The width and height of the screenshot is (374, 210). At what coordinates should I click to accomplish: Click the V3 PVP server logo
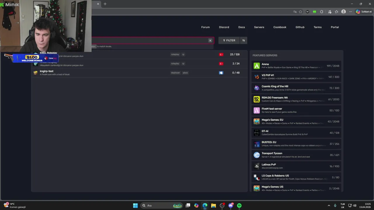pyautogui.click(x=257, y=77)
